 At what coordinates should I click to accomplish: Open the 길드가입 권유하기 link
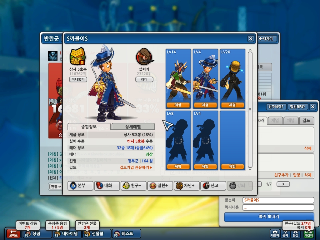tap(136, 167)
